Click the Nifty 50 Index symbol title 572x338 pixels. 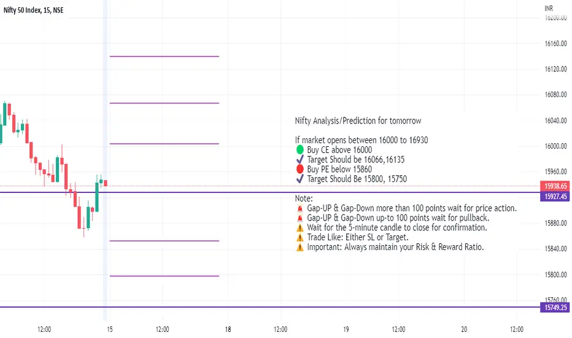click(34, 10)
